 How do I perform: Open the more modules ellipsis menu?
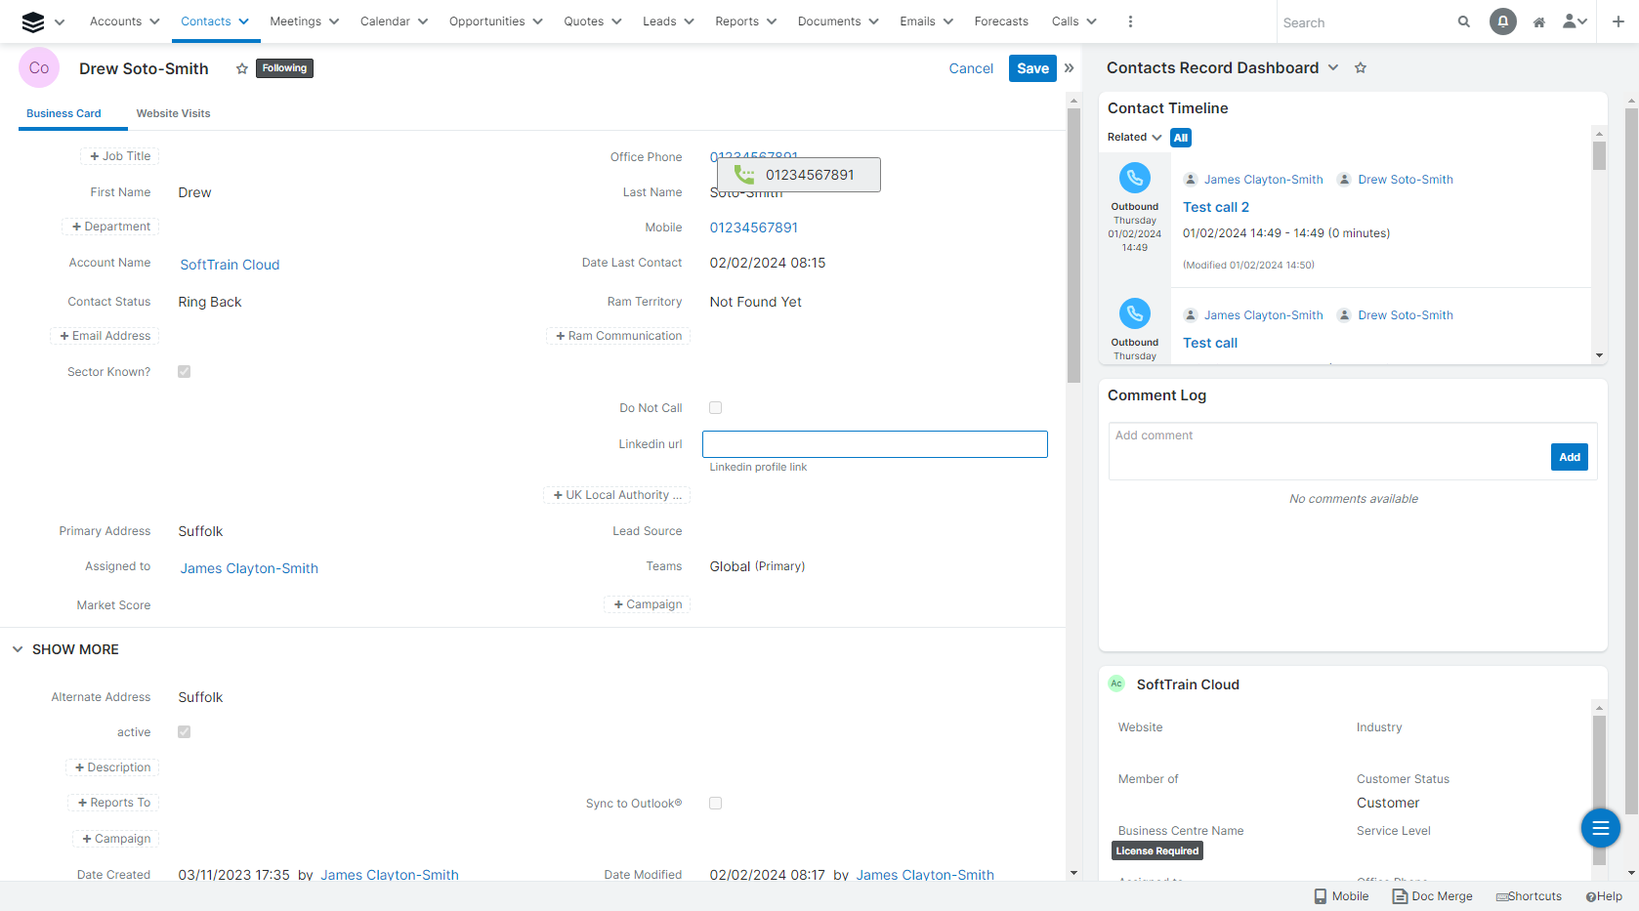(x=1130, y=21)
